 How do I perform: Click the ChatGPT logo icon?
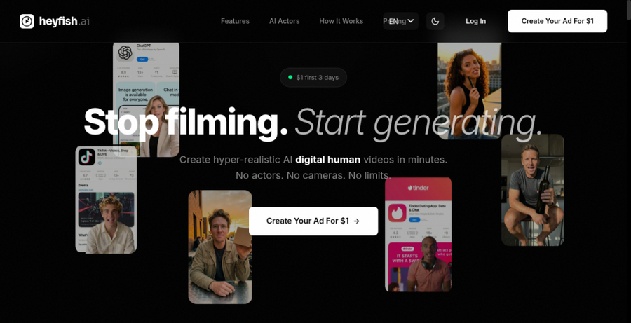click(x=125, y=53)
